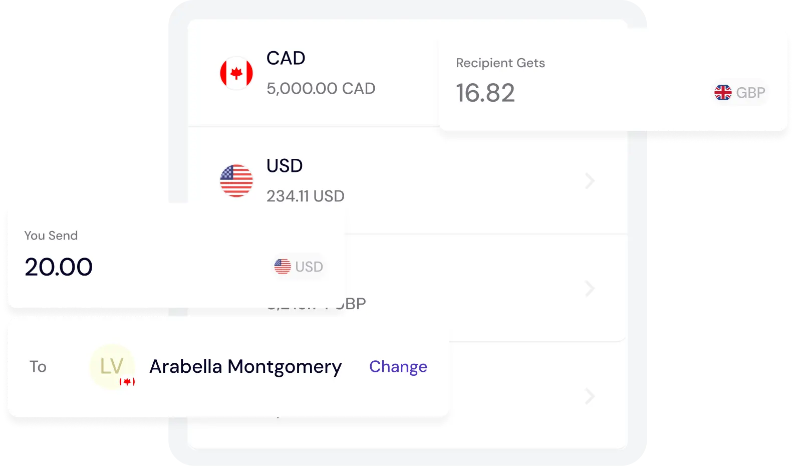The width and height of the screenshot is (794, 466).
Task: Click the US flag in You Send card
Action: 283,267
